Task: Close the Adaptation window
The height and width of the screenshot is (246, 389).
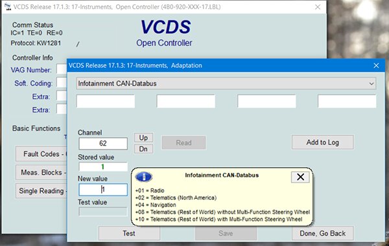Action: 376,65
